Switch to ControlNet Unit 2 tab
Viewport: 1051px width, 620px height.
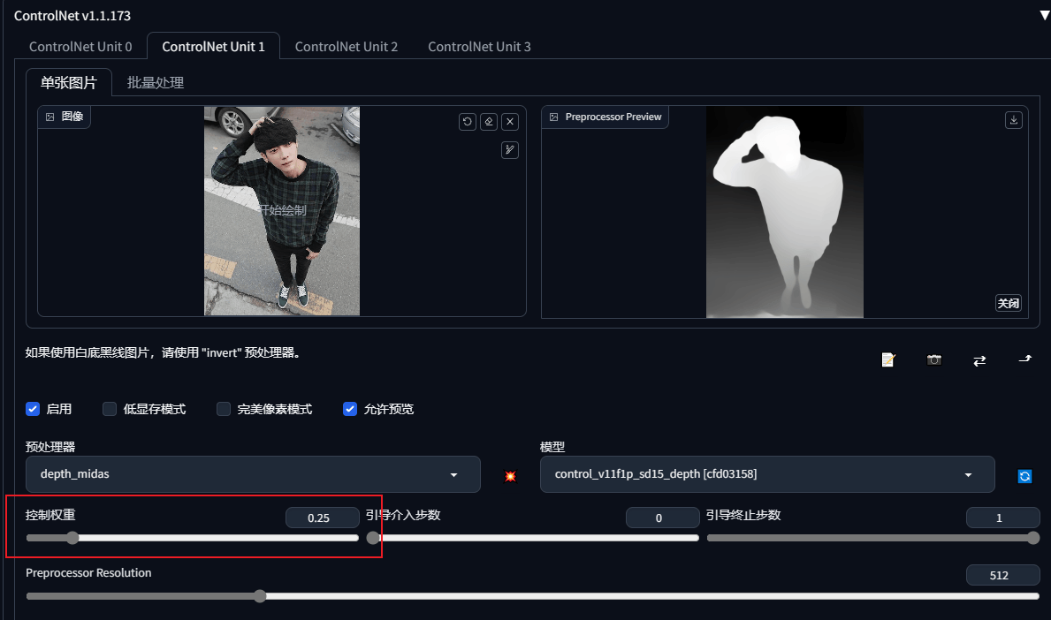coord(347,46)
